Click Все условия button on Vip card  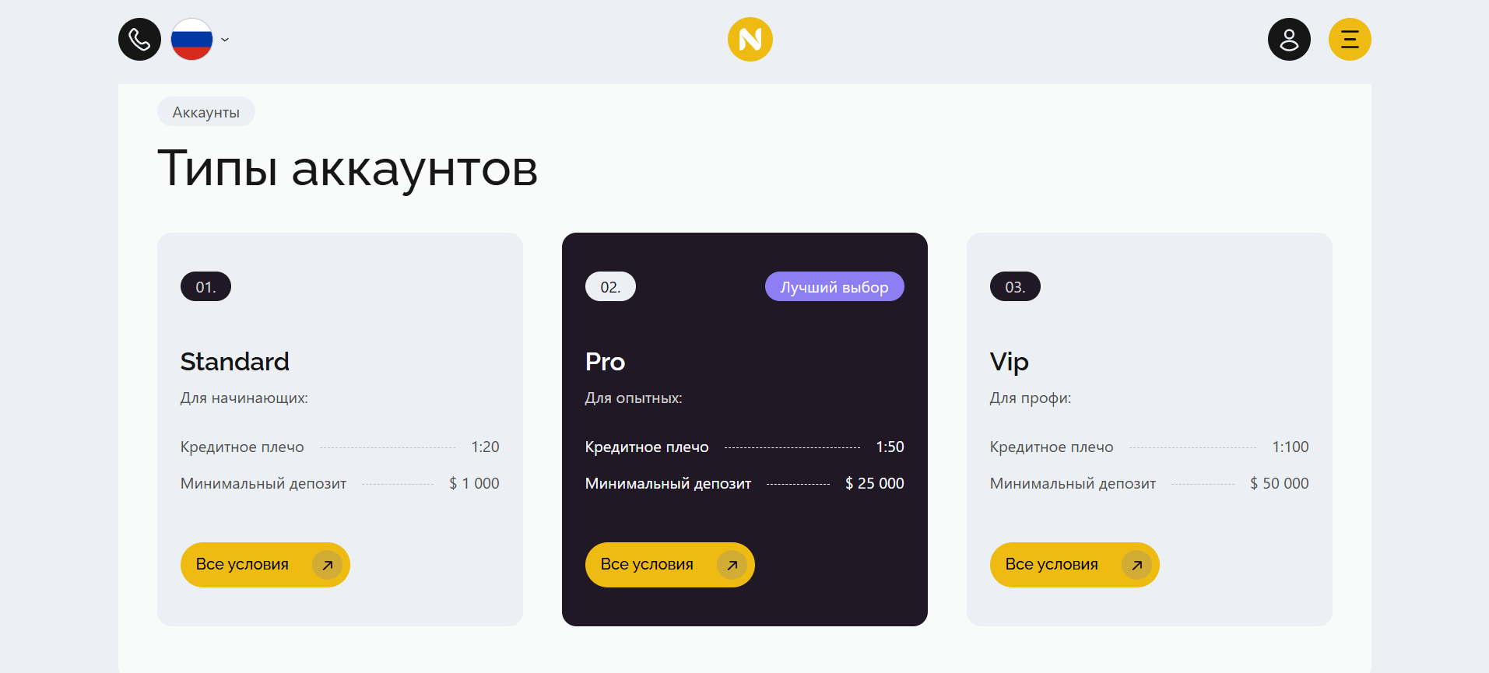click(x=1075, y=565)
